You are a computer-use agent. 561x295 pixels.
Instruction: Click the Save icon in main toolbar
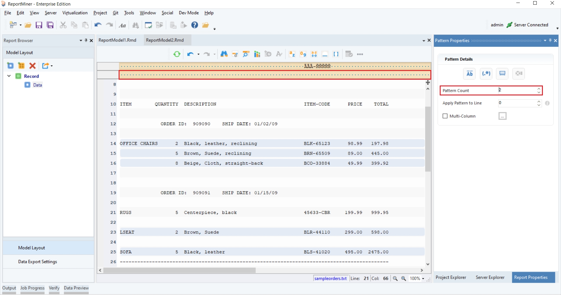click(39, 25)
